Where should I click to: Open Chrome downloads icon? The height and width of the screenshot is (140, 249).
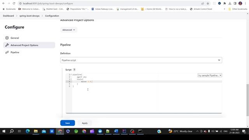point(230,3)
